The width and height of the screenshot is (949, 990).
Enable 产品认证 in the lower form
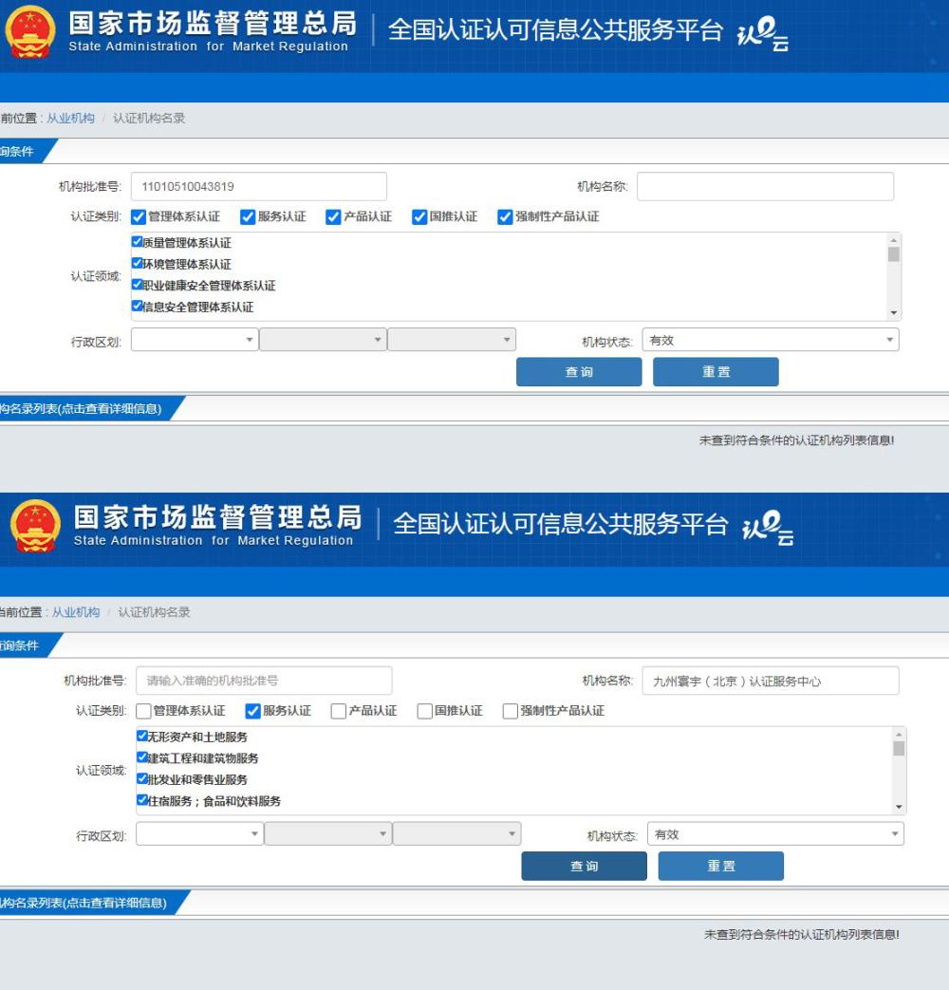click(x=339, y=711)
